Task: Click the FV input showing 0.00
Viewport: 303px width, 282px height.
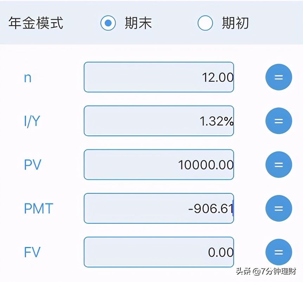Action: coord(159,252)
